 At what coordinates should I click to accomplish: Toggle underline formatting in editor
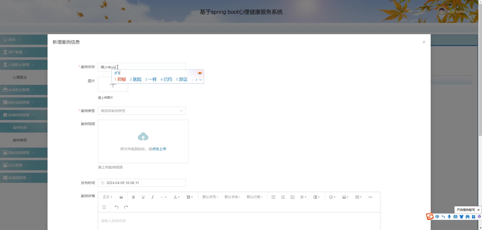click(143, 197)
